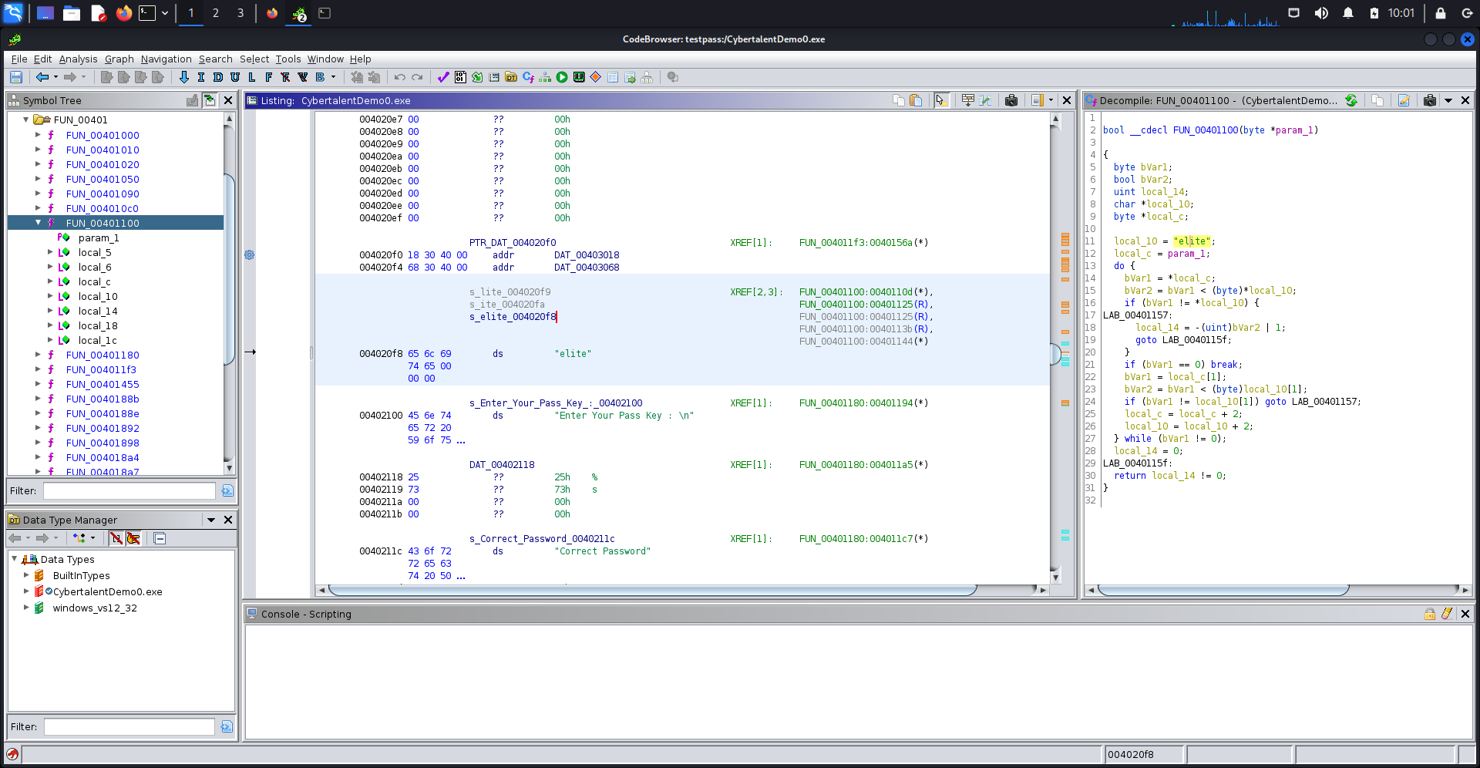This screenshot has width=1480, height=768.
Task: Open Listing field format dropdown arrow
Action: tap(1051, 100)
